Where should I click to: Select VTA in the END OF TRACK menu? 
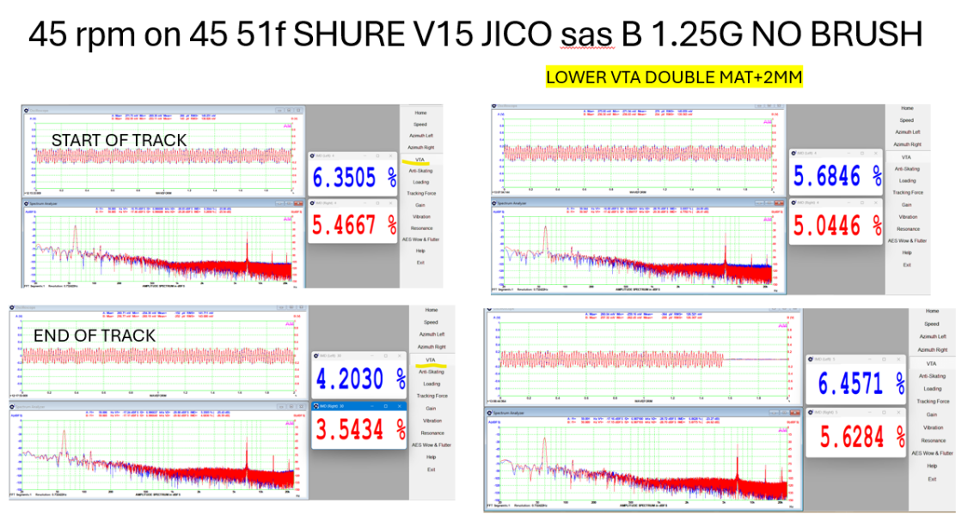point(430,360)
